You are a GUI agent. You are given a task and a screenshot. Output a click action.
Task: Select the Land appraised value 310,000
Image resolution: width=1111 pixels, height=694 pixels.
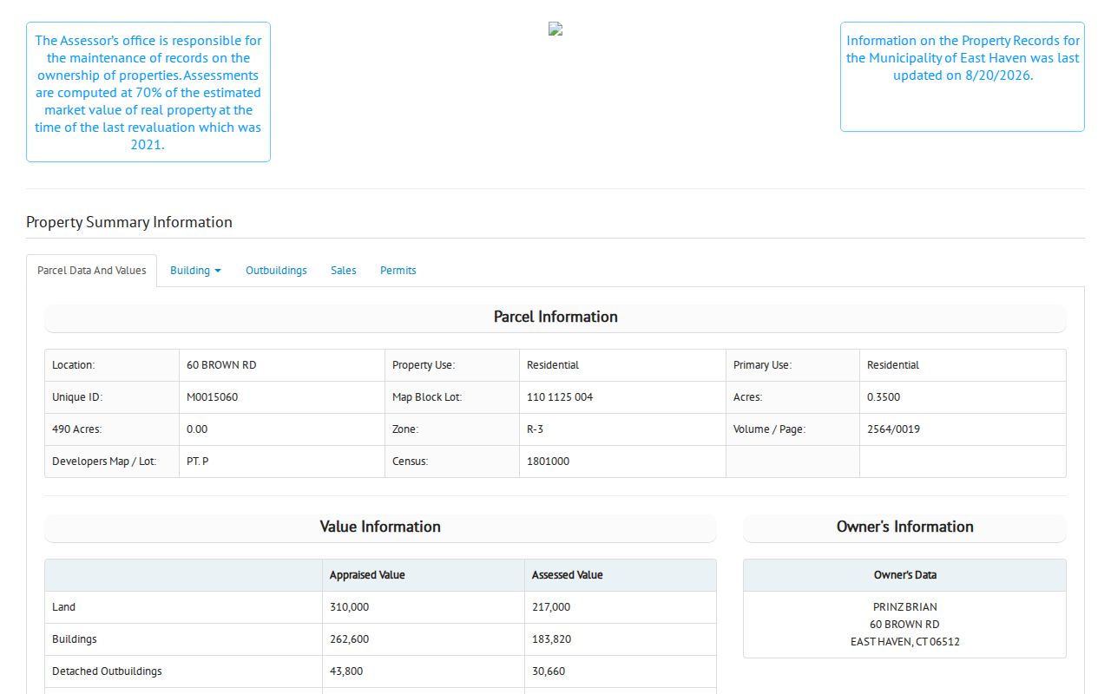(x=349, y=607)
